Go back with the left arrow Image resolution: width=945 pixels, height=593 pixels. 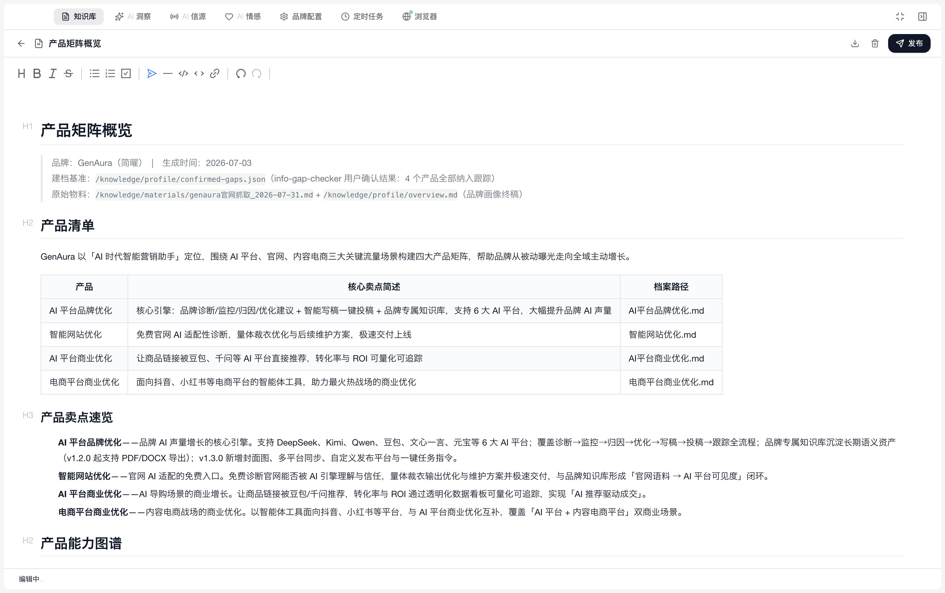click(x=21, y=43)
